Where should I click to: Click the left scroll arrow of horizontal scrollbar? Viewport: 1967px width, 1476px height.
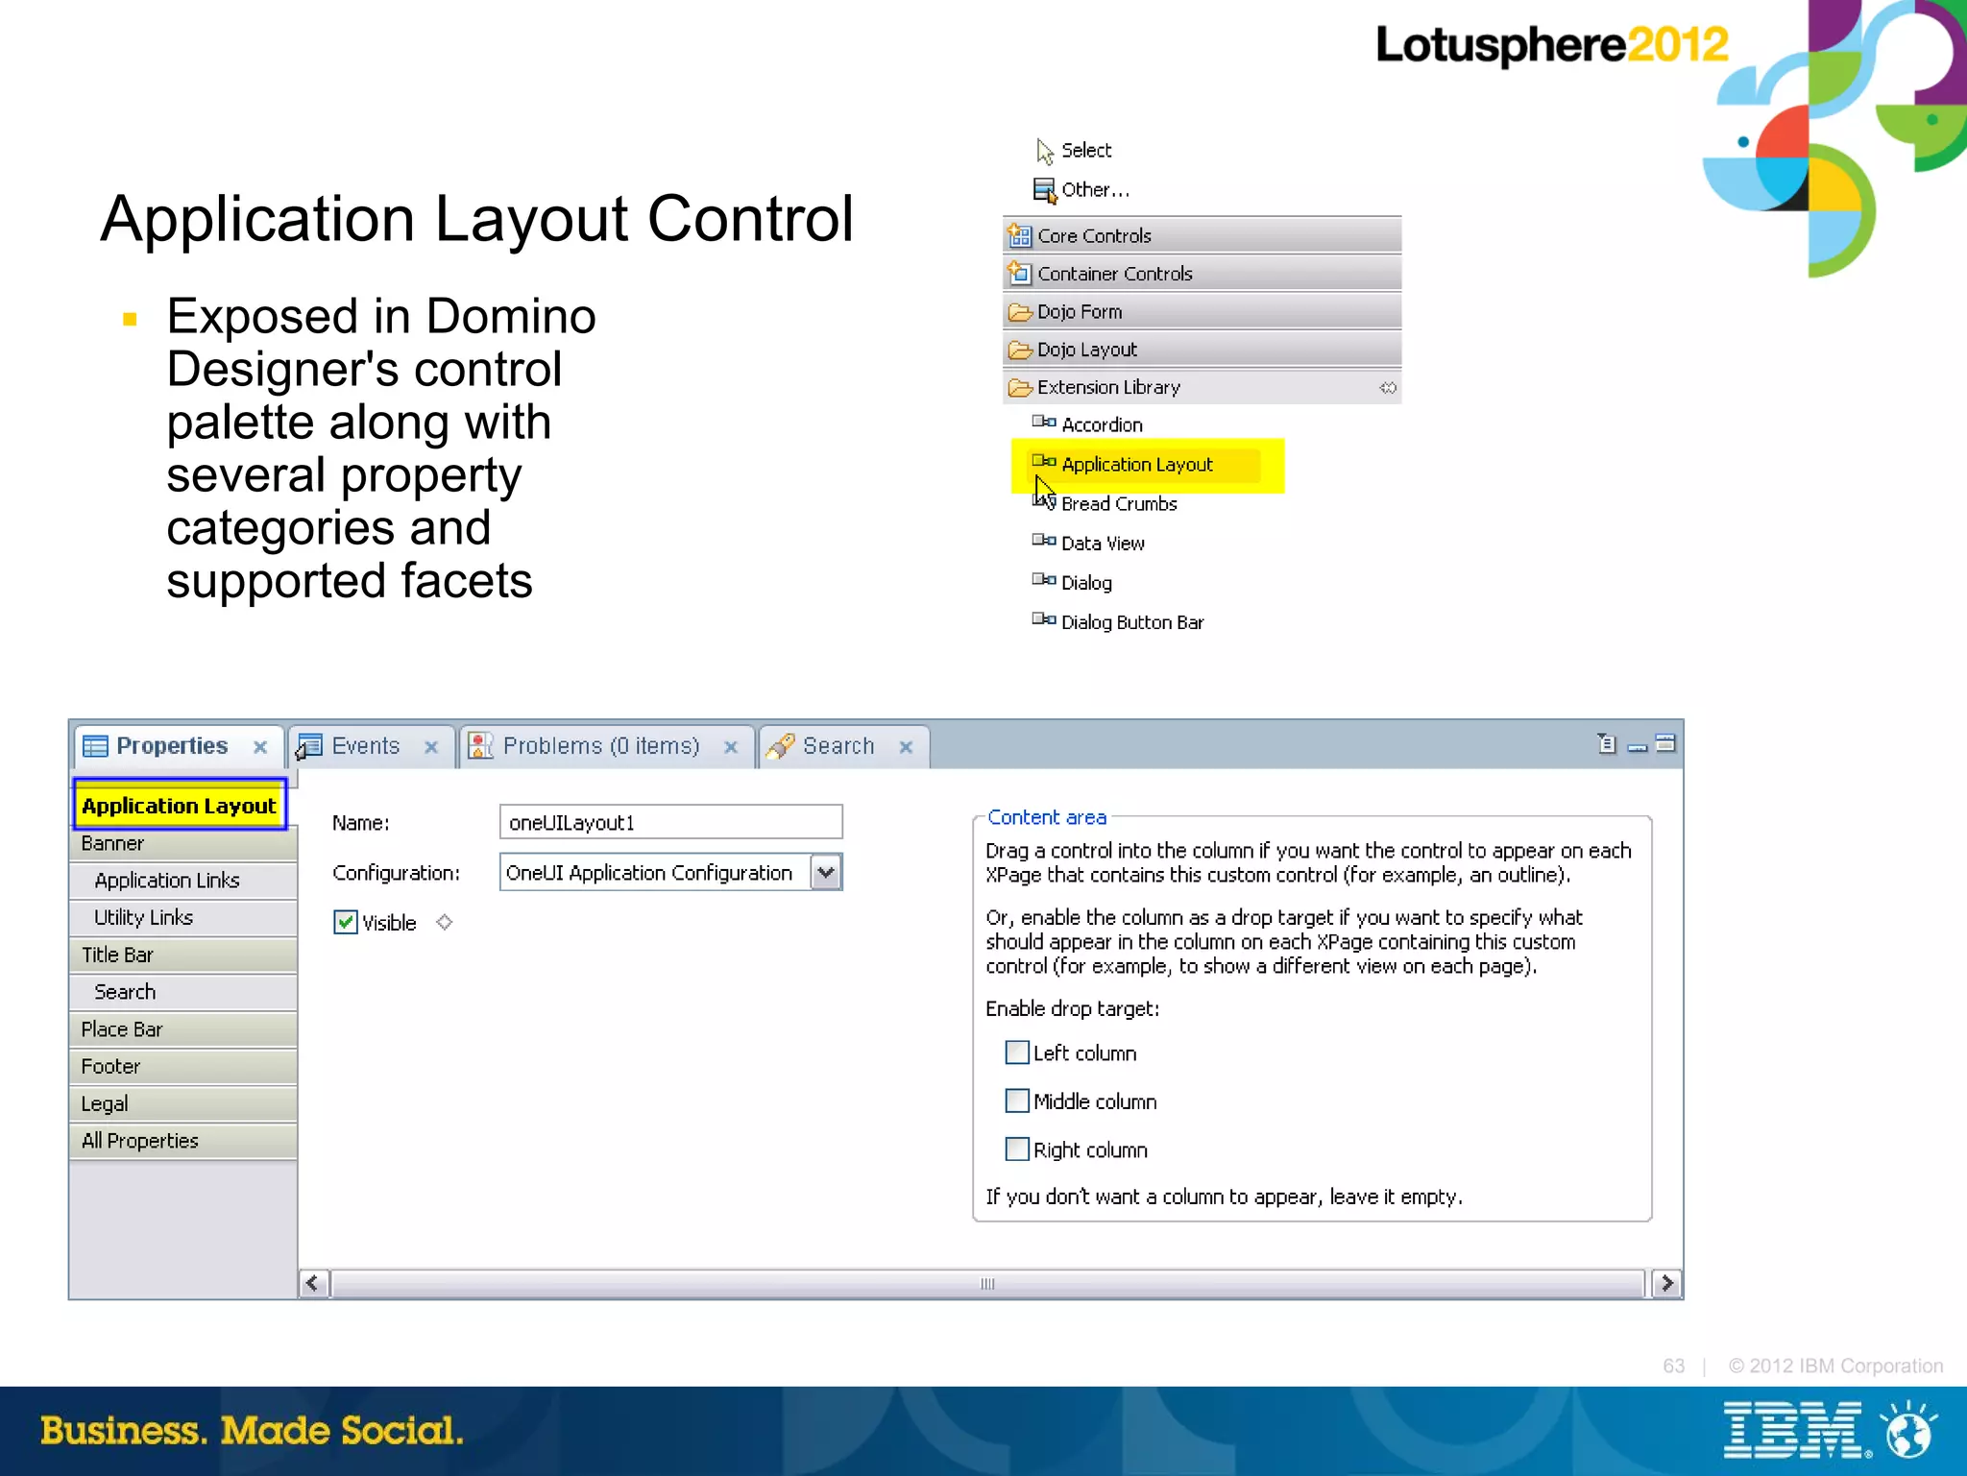click(313, 1283)
